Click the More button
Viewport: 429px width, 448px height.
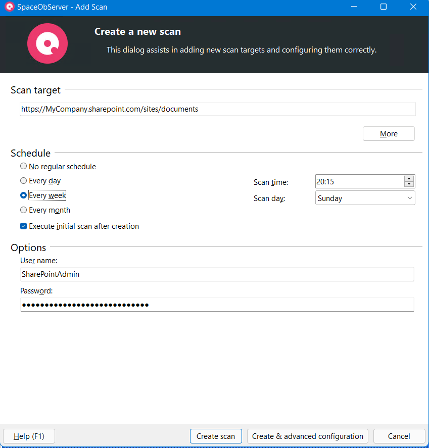pyautogui.click(x=389, y=134)
